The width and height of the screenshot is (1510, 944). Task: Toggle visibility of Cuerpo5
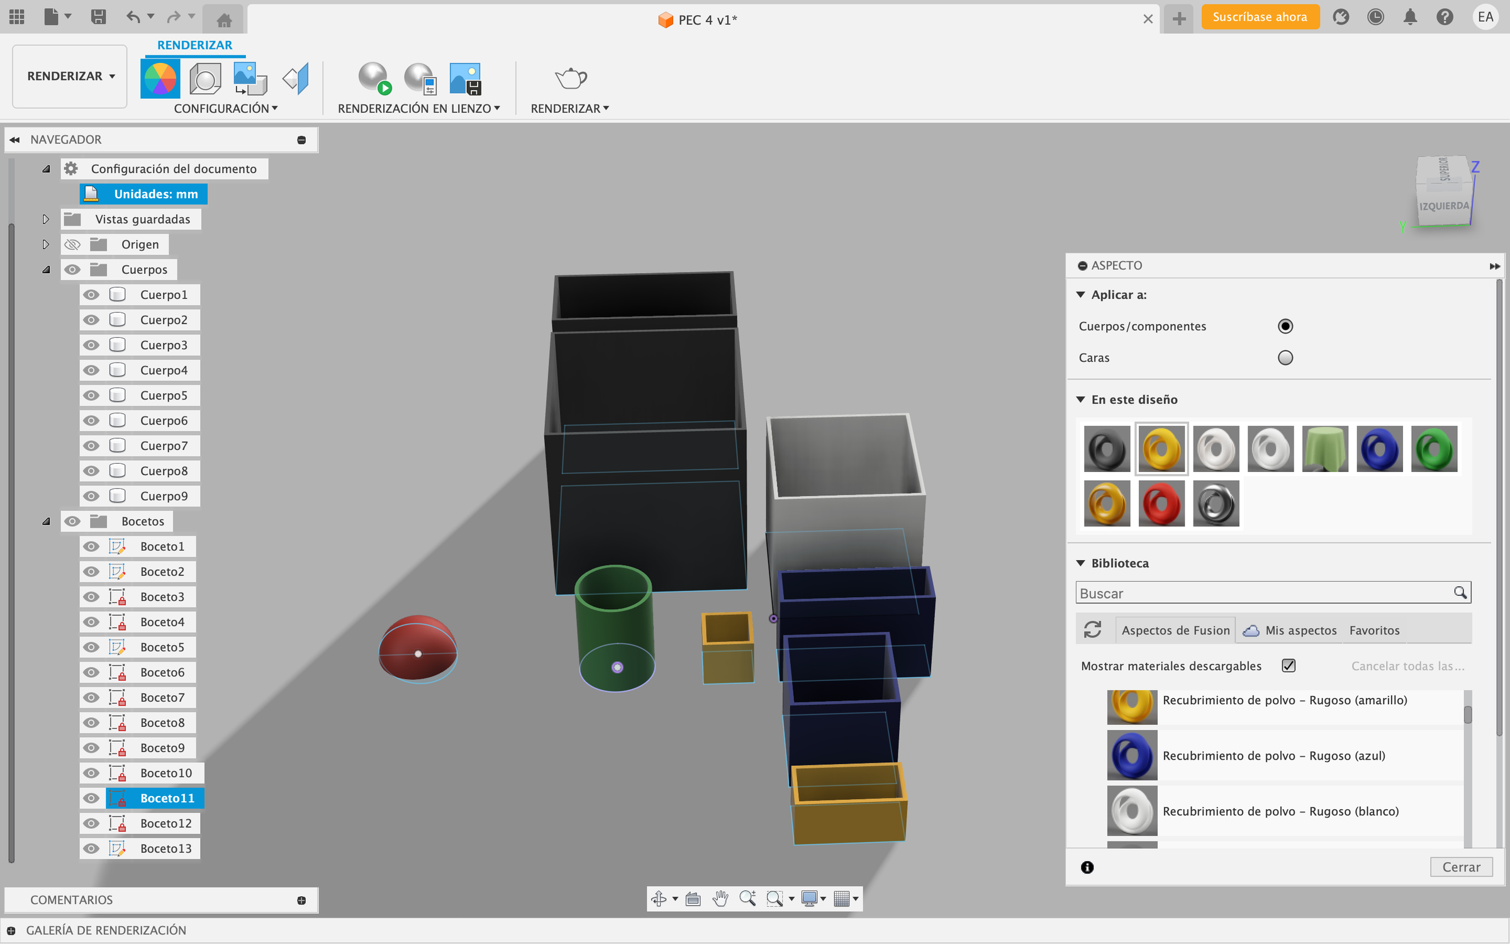pyautogui.click(x=91, y=395)
